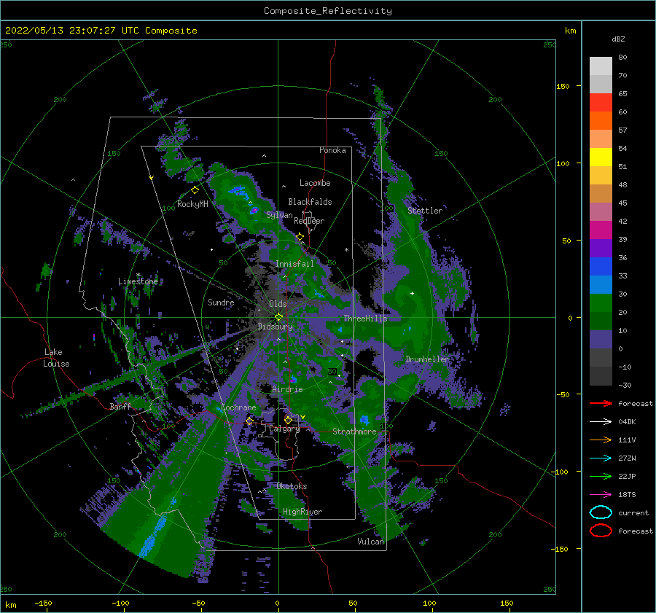Pick the light grey swatch between 80 and 70 dBZ
Screen dimensions: 656x613
pos(601,66)
